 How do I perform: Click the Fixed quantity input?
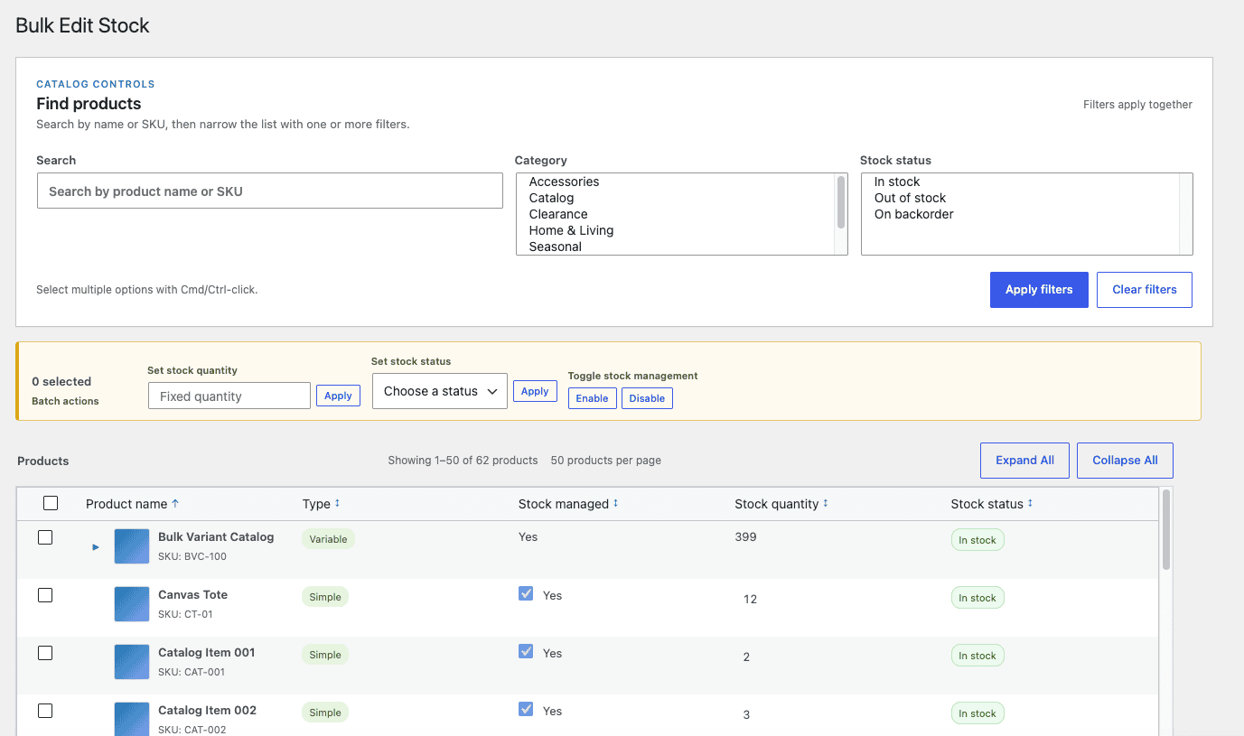(x=229, y=396)
